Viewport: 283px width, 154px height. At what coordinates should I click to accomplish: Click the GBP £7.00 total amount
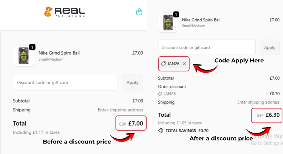pos(131,124)
